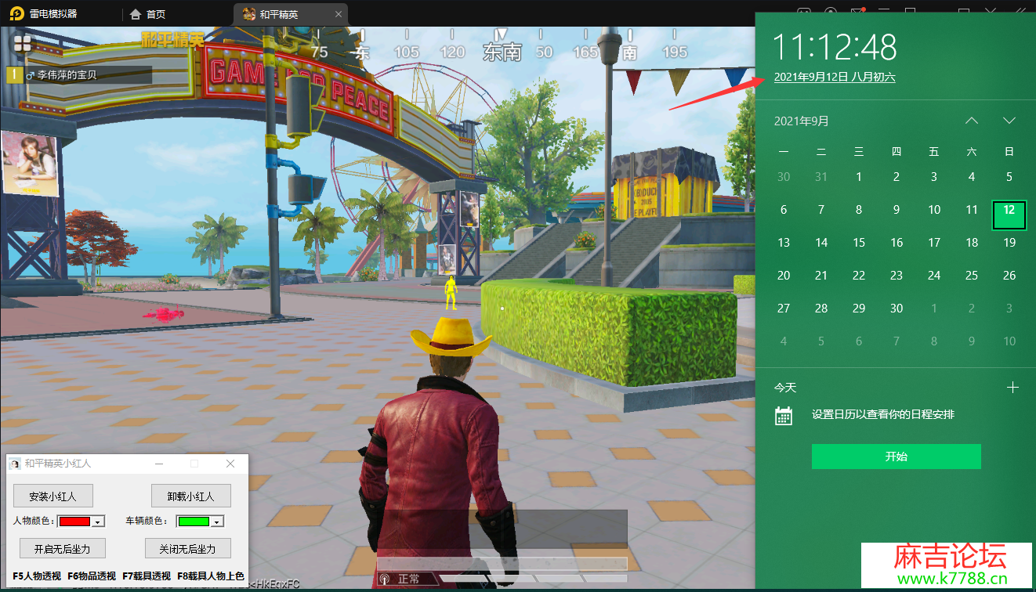Go to next month with down chevron

pos(1009,121)
